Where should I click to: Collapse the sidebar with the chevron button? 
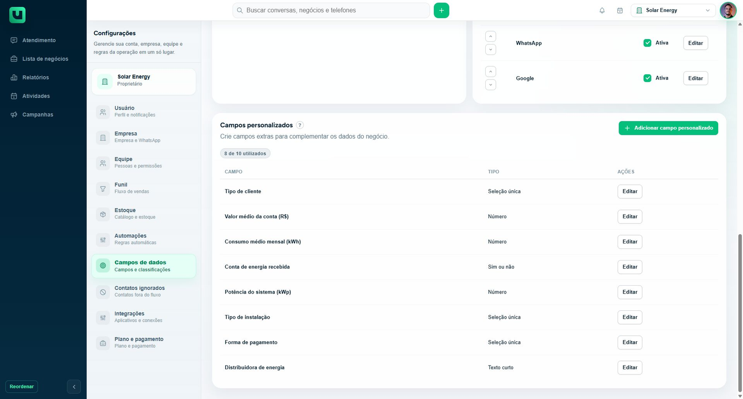(x=74, y=386)
